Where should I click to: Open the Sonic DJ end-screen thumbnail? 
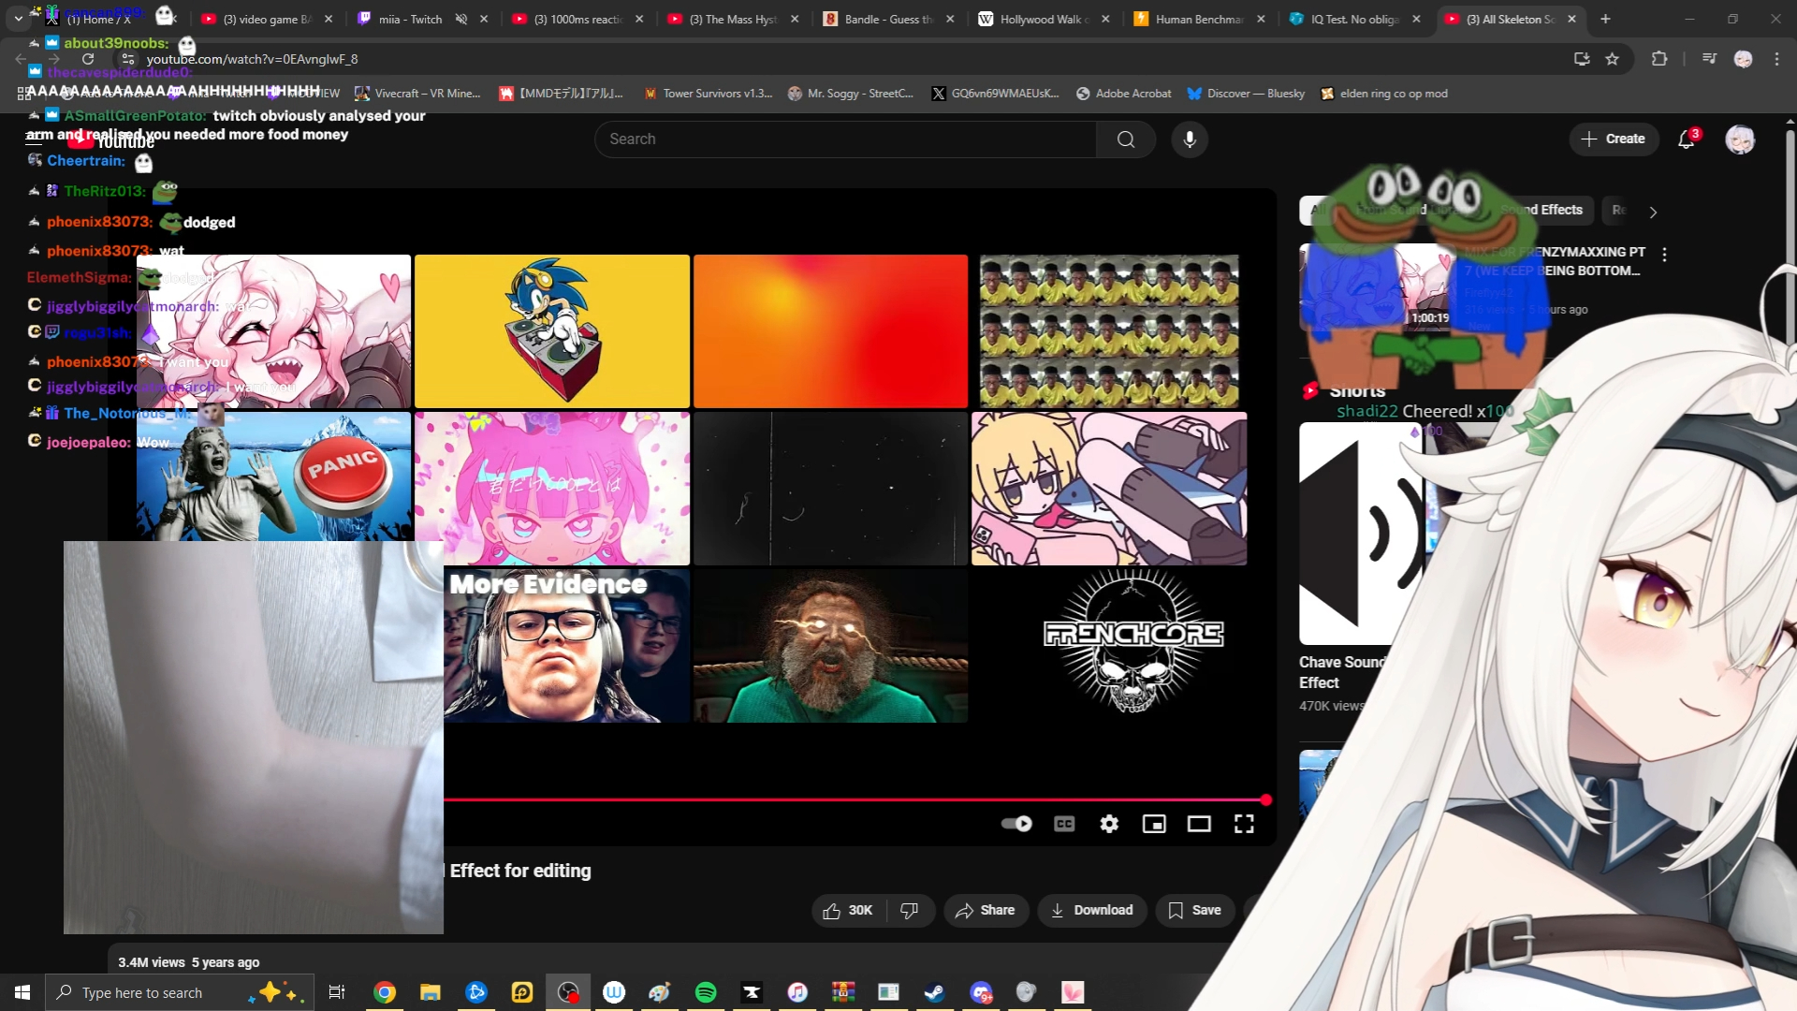[552, 330]
